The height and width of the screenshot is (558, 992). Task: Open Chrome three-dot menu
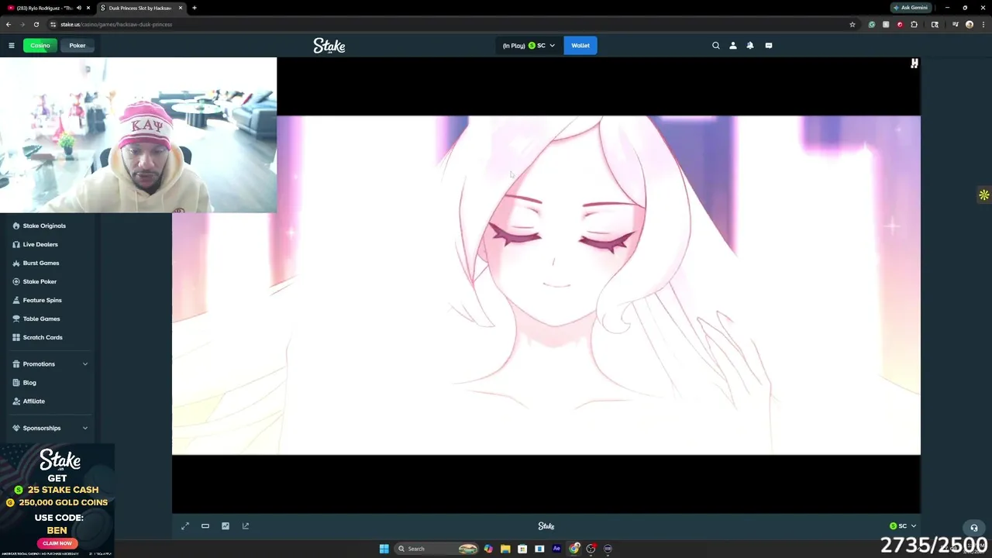(983, 24)
